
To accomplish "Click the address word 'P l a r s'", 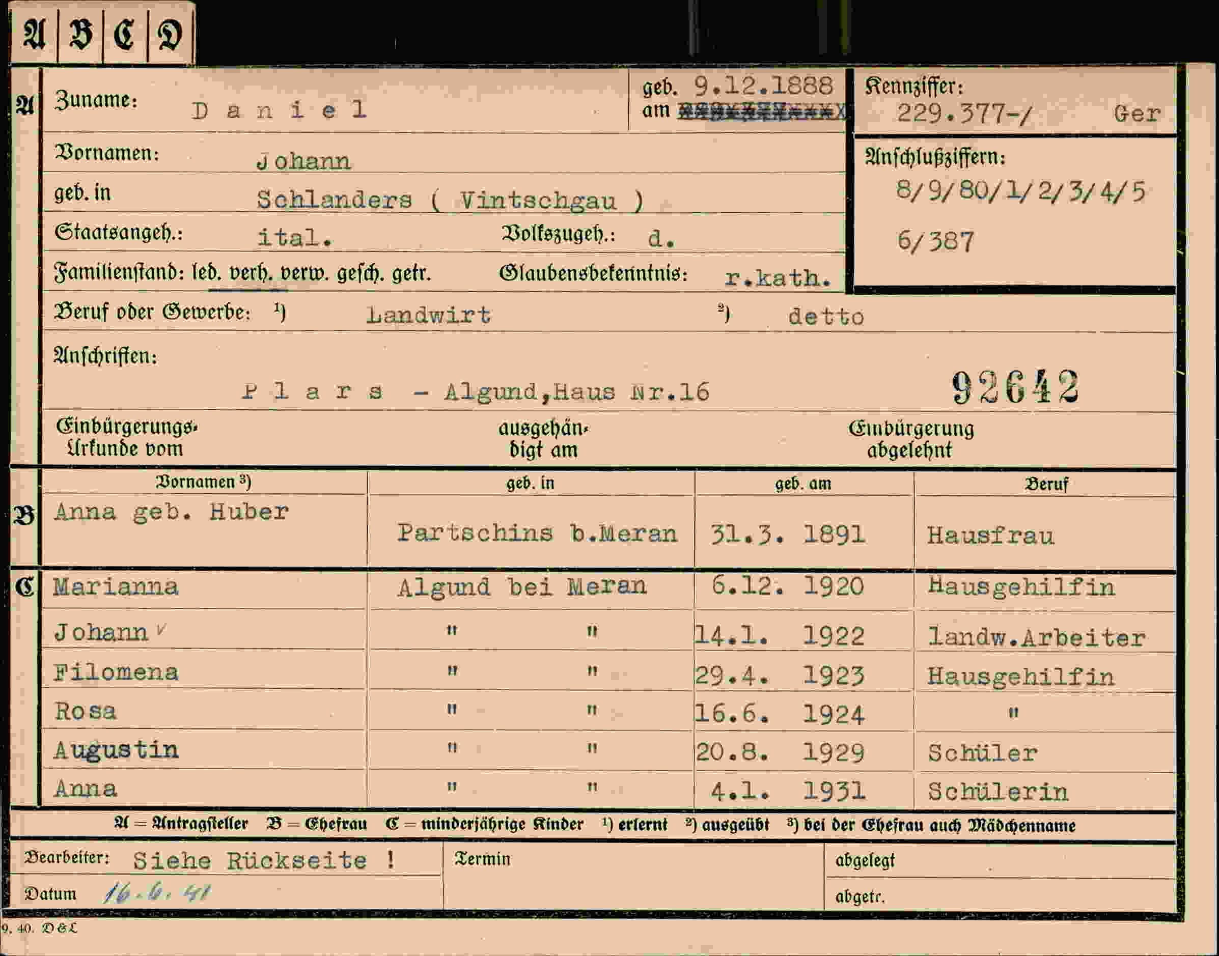I will [313, 391].
